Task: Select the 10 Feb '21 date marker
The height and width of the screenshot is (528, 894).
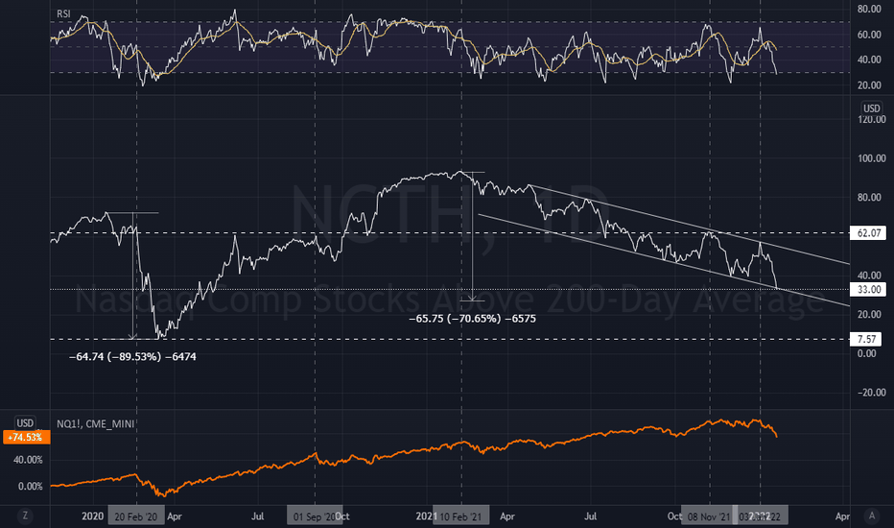Action: coord(460,516)
